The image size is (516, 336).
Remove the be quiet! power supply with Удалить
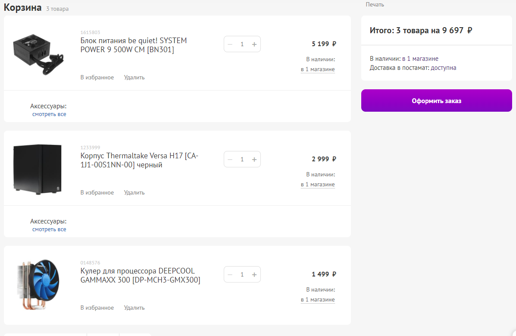point(134,78)
